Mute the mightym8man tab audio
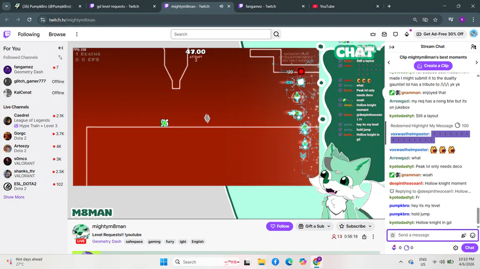Viewport: 480px width, 269px height. [221, 6]
